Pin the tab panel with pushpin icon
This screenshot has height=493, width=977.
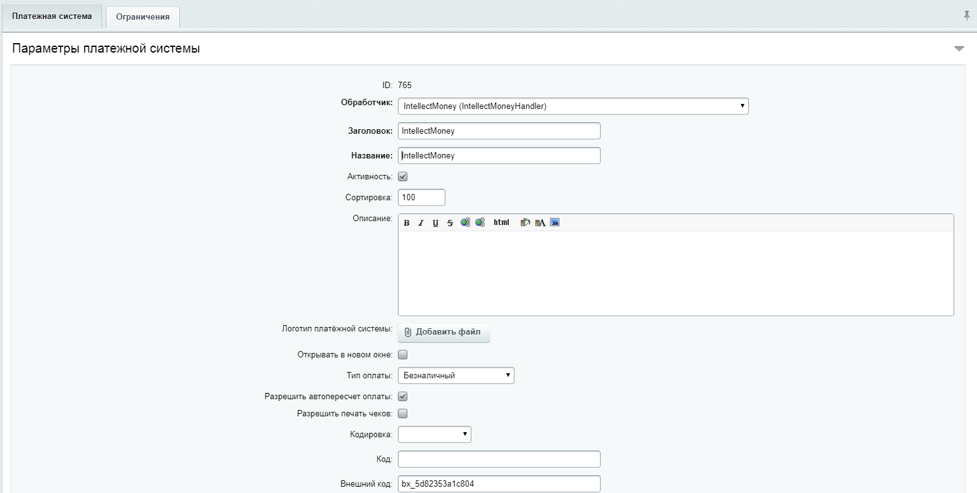[x=967, y=16]
